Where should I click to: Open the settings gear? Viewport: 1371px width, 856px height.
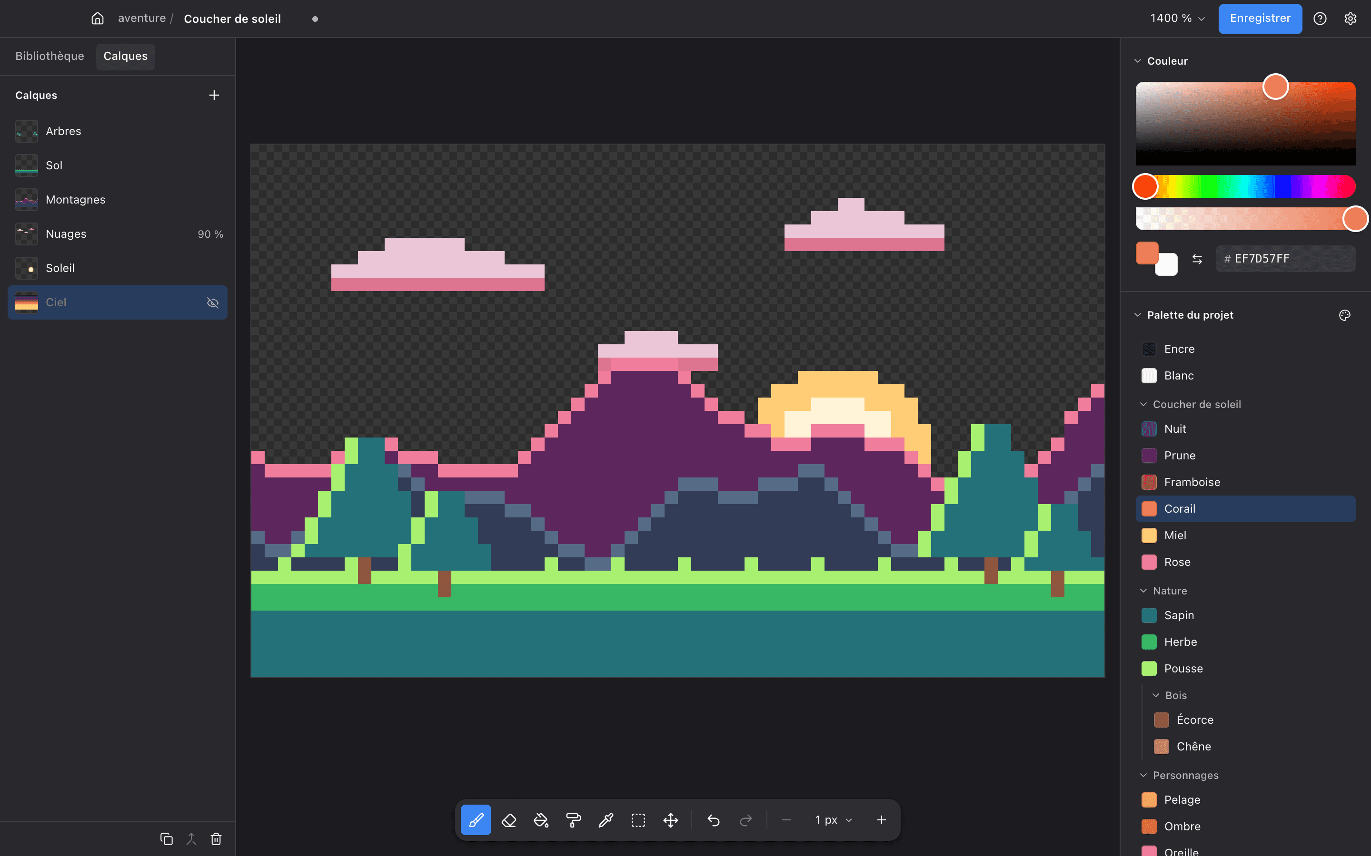pyautogui.click(x=1351, y=19)
